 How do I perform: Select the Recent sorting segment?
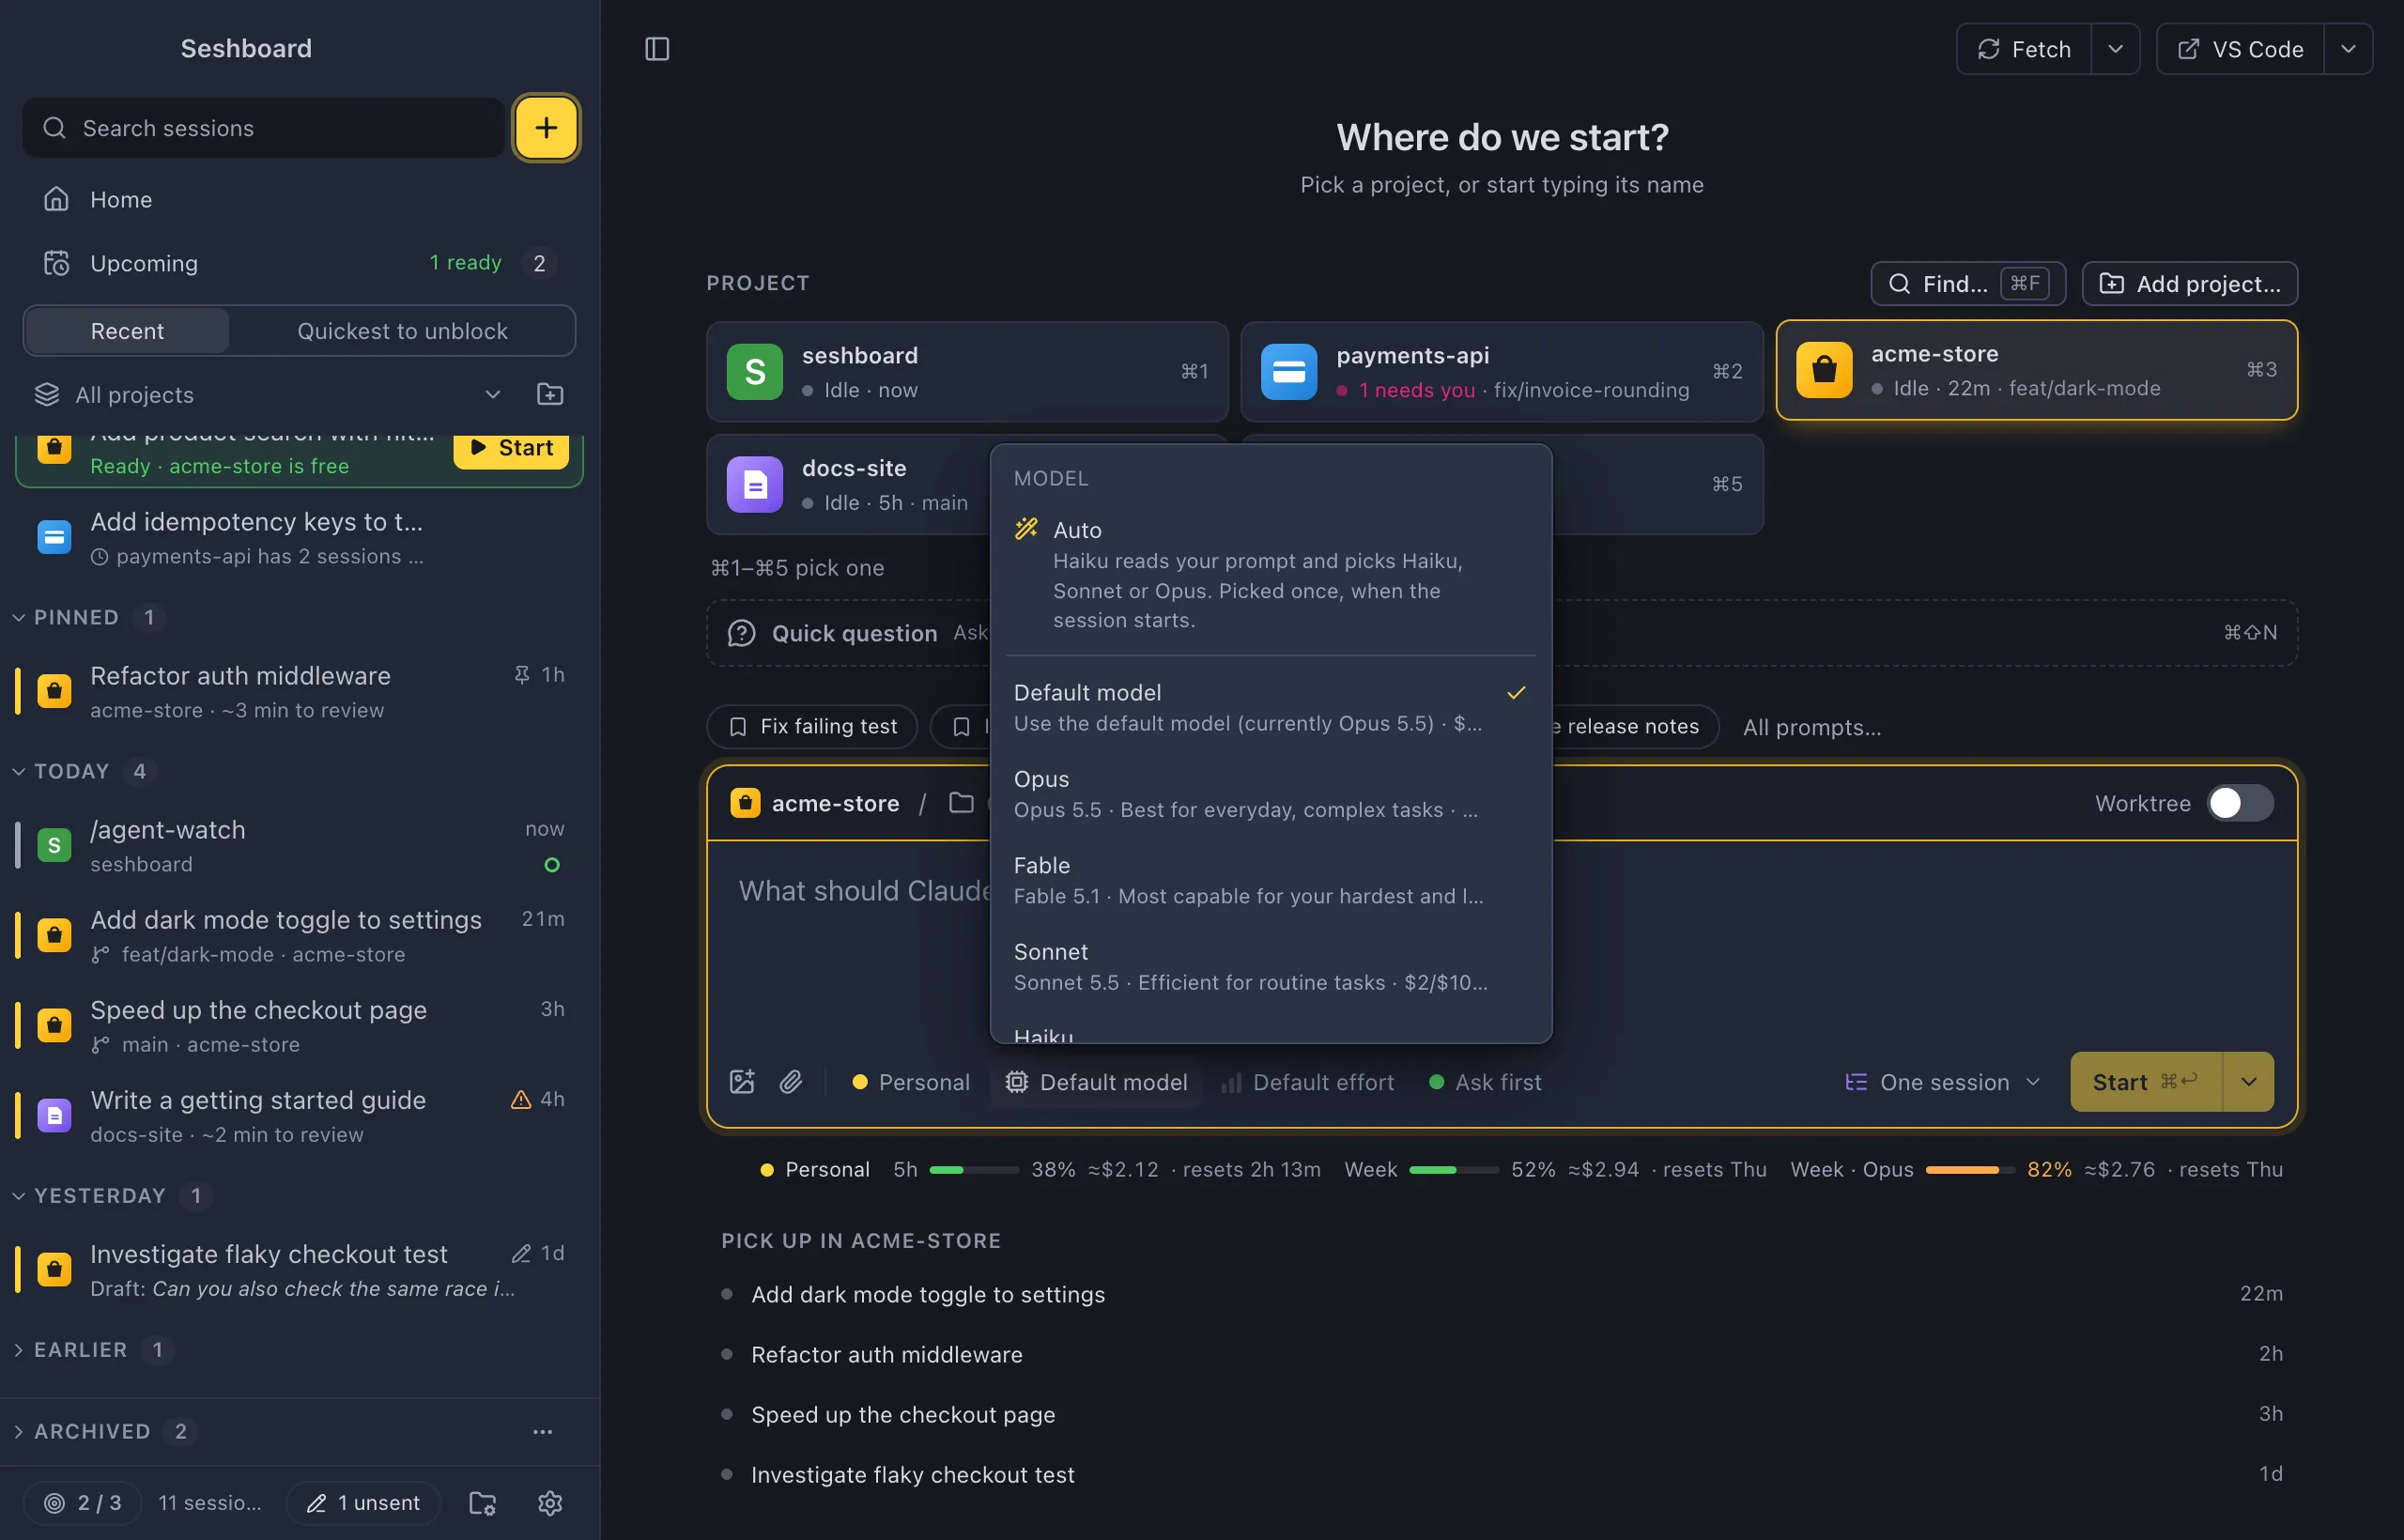point(127,331)
